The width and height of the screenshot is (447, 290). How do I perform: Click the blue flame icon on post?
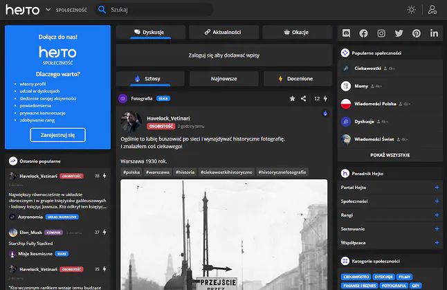pos(325,114)
